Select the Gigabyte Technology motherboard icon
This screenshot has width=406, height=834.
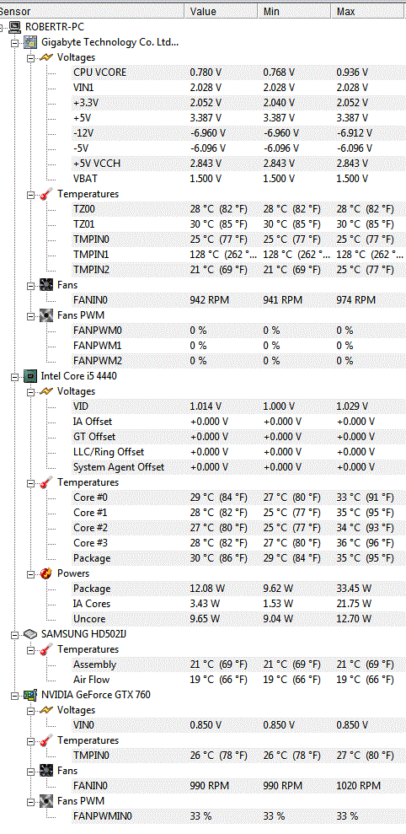30,42
